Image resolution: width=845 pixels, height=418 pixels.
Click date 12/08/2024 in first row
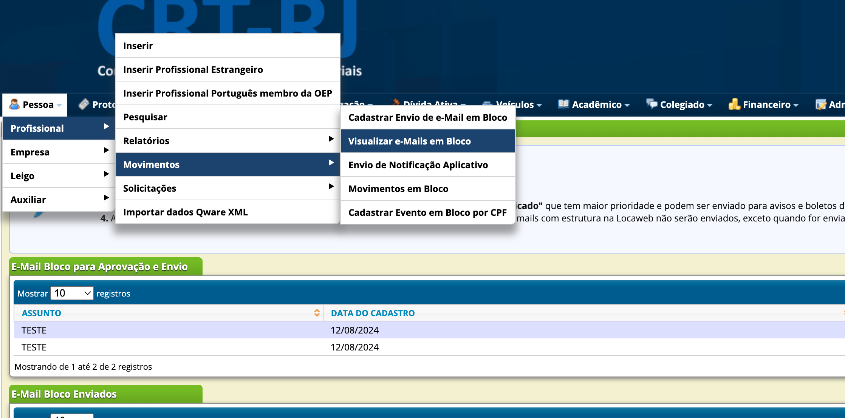click(354, 330)
